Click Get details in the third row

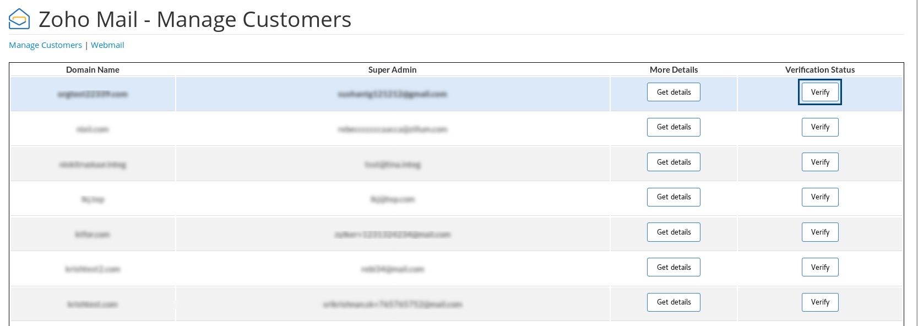tap(673, 162)
